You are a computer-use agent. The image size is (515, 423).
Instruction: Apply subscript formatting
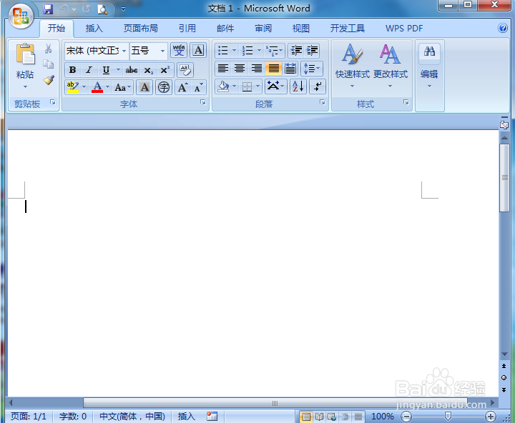149,70
